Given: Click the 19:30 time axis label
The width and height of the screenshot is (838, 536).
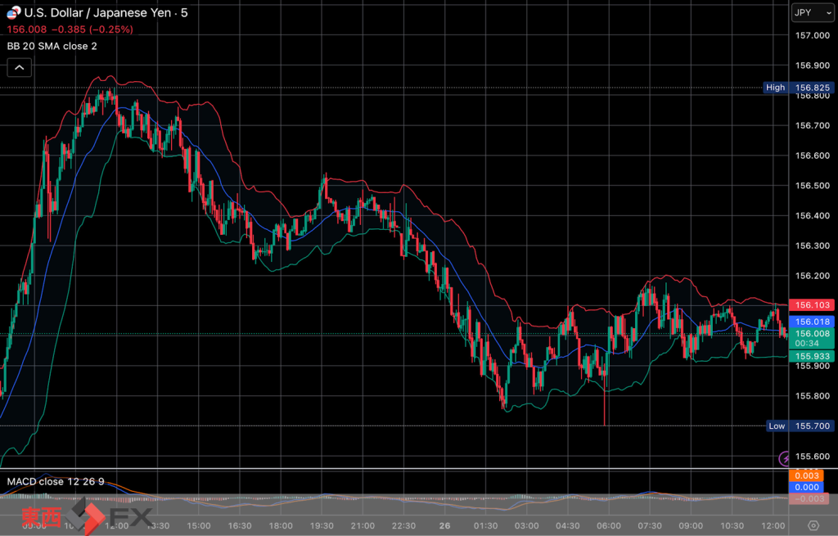Looking at the screenshot, I should pos(321,525).
